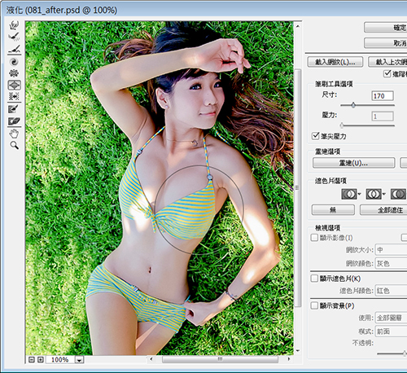Click the 尺寸 brush size slider handle

tap(353, 105)
